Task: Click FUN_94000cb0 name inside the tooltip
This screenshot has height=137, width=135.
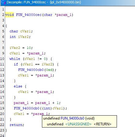Action: coord(73,118)
